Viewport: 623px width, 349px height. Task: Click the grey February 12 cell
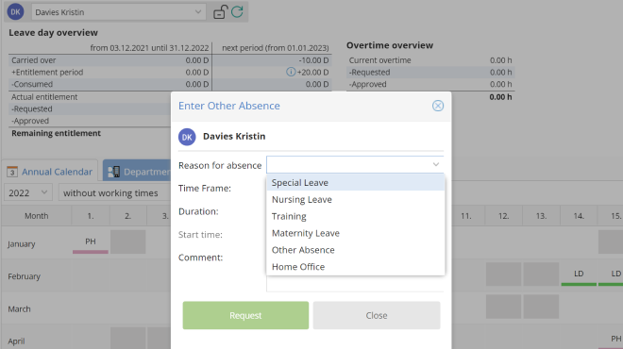tap(503, 274)
